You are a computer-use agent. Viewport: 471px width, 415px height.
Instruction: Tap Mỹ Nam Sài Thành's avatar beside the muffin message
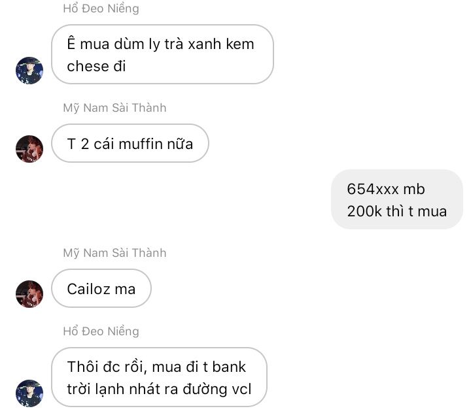coord(29,149)
